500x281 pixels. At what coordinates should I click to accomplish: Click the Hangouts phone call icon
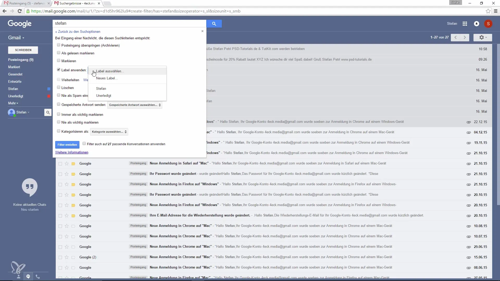point(38,277)
